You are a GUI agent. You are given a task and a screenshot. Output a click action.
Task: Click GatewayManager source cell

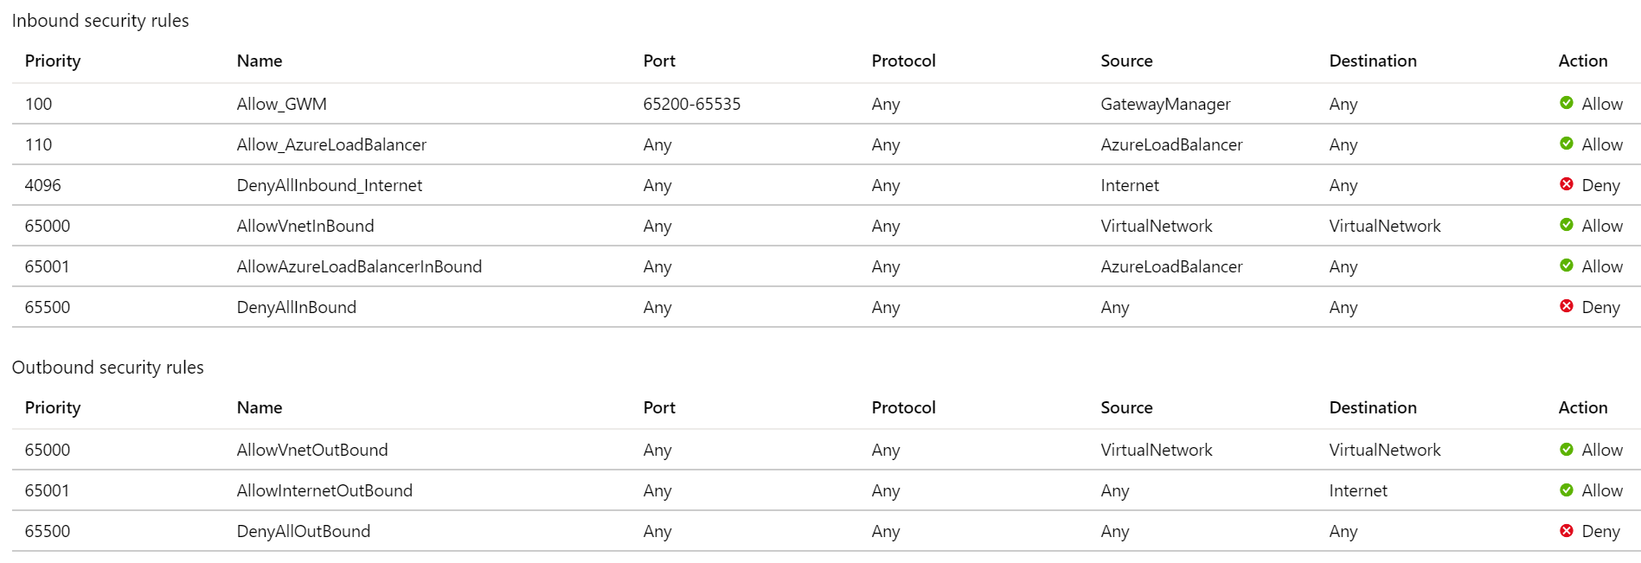(1164, 104)
